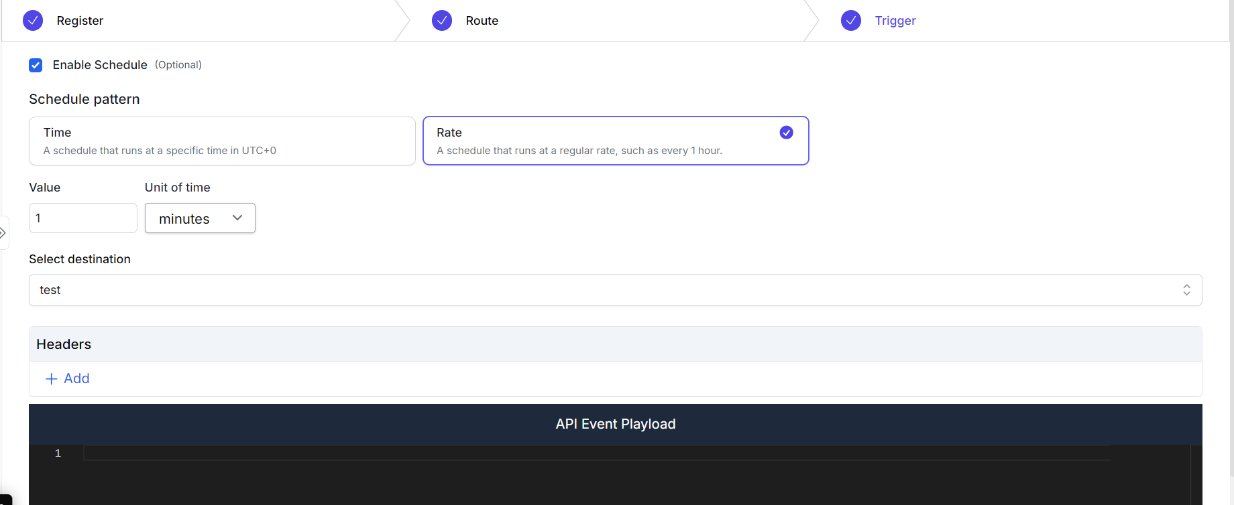Click line 1 in the payload editor
1234x505 pixels.
[x=597, y=453]
